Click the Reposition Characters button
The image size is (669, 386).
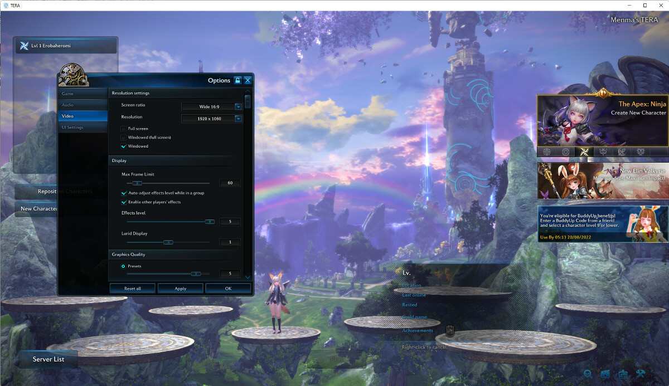pos(37,192)
